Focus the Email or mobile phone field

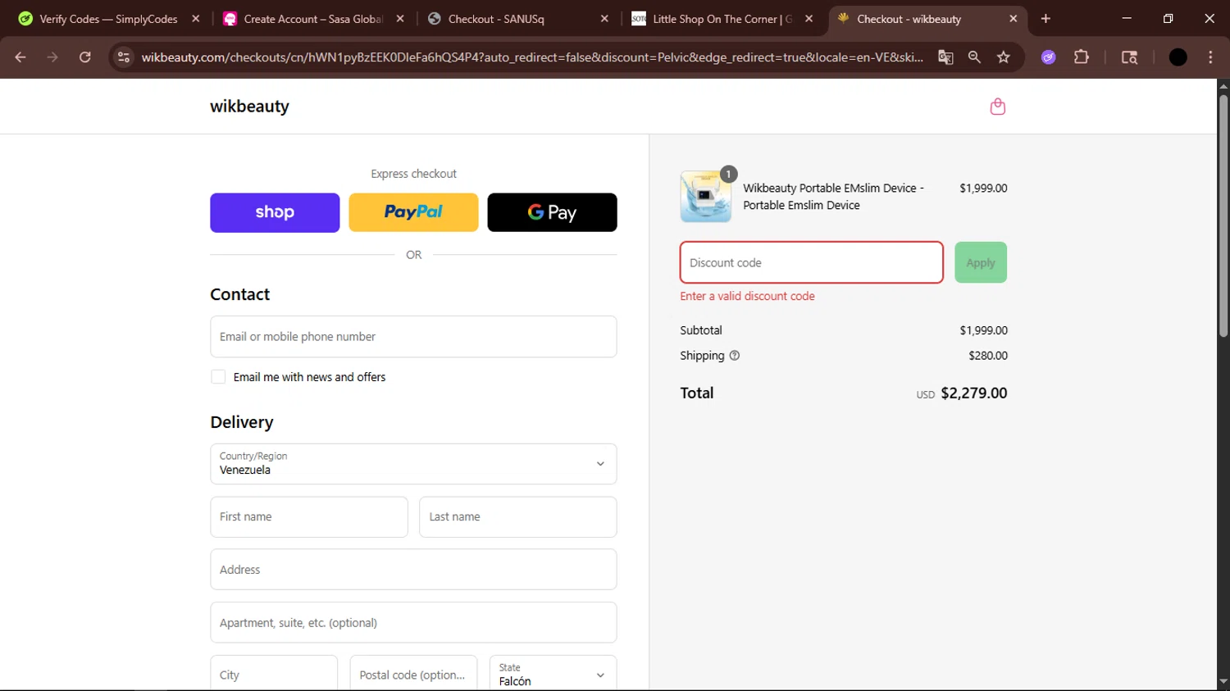[413, 337]
